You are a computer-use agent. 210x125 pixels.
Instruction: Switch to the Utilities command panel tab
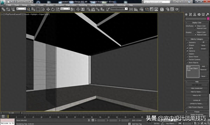208,14
